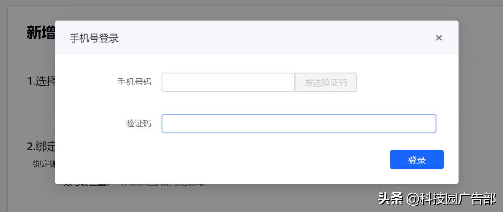The width and height of the screenshot is (503, 212).
Task: Close the 手机号登录 dialog with X icon
Action: click(x=439, y=38)
